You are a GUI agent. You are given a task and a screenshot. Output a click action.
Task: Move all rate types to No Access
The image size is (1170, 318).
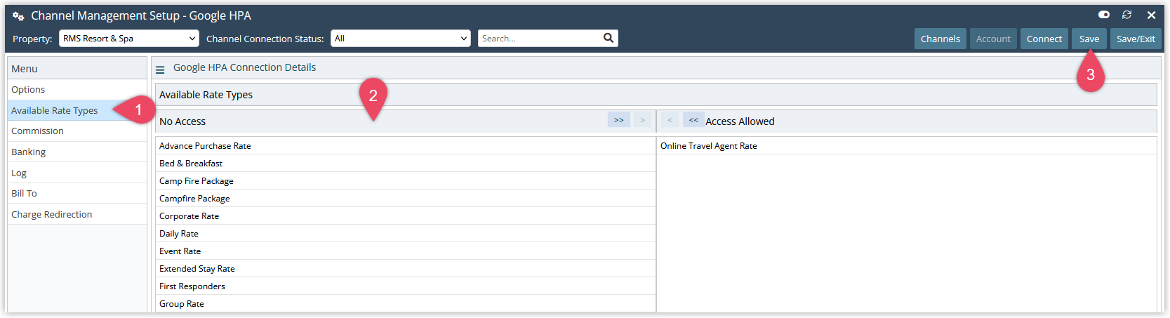click(693, 120)
